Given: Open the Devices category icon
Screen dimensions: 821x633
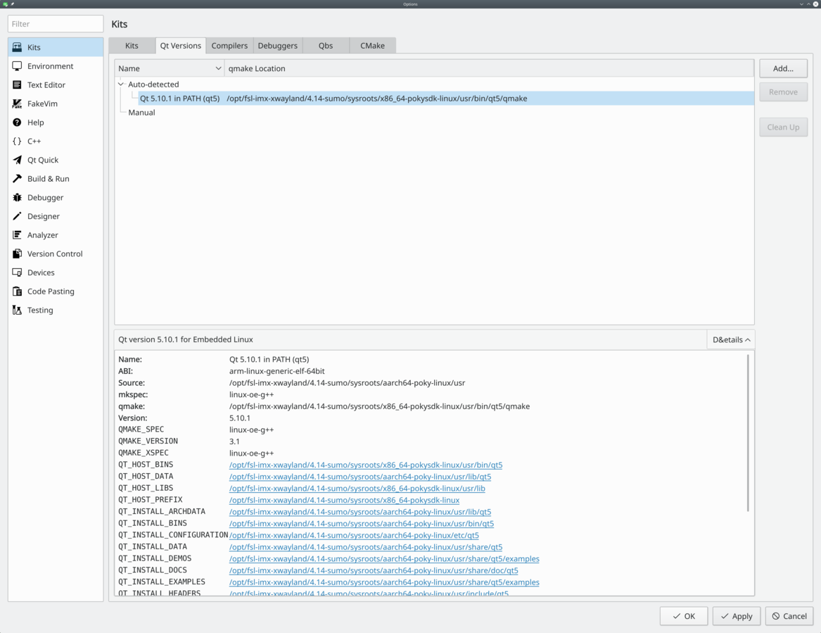Looking at the screenshot, I should [18, 272].
